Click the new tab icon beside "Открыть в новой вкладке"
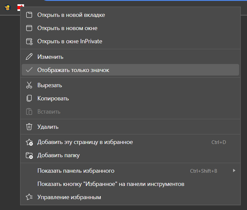247x210 pixels. (29, 15)
